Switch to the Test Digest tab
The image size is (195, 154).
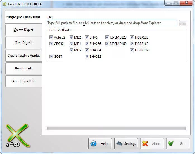(x=23, y=43)
